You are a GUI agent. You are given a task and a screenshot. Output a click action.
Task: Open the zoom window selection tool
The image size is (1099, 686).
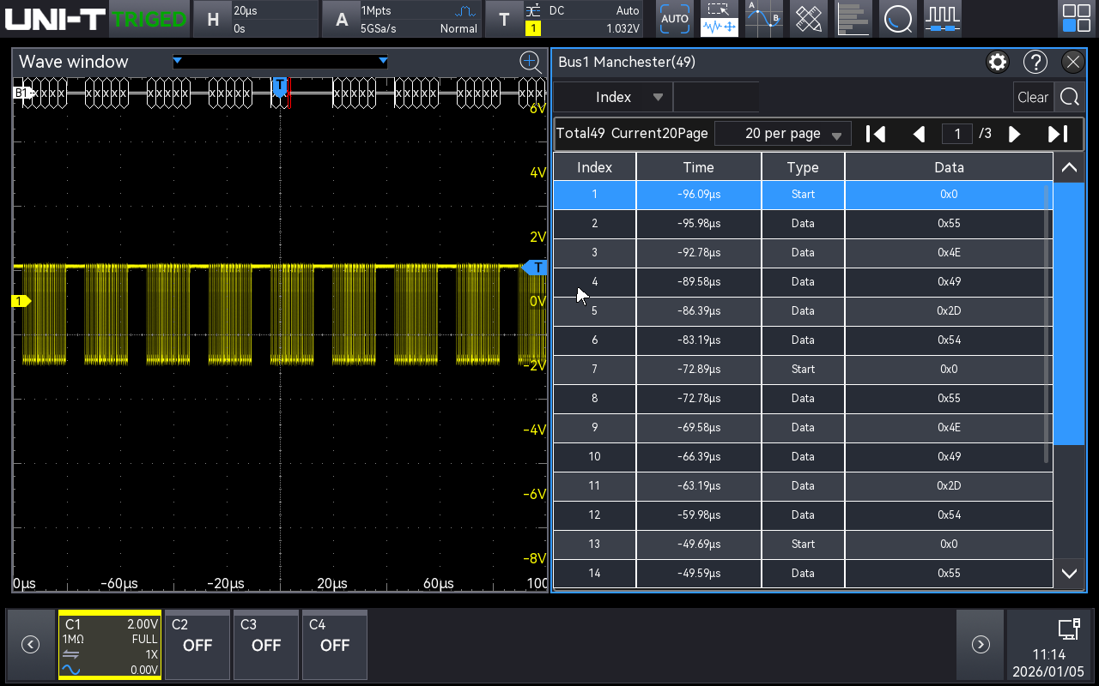719,19
